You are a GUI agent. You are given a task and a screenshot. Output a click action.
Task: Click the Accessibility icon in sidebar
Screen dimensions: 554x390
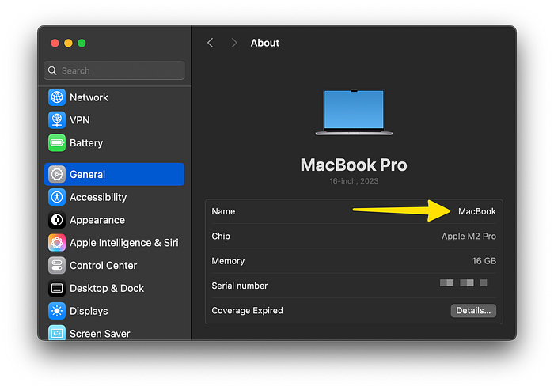pos(57,197)
